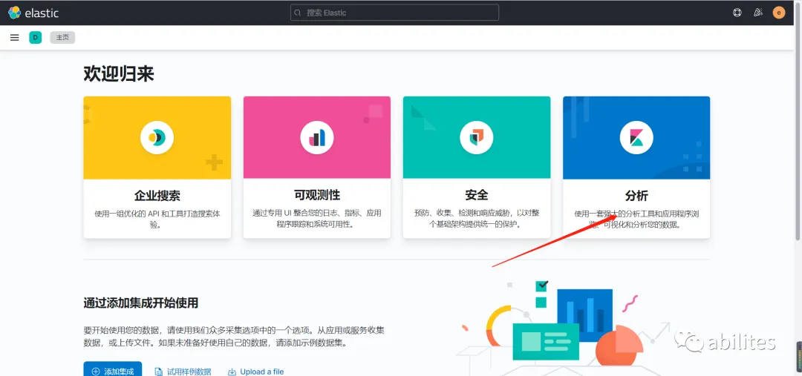
Task: Click the Observability bar-chart logo
Action: 317,137
